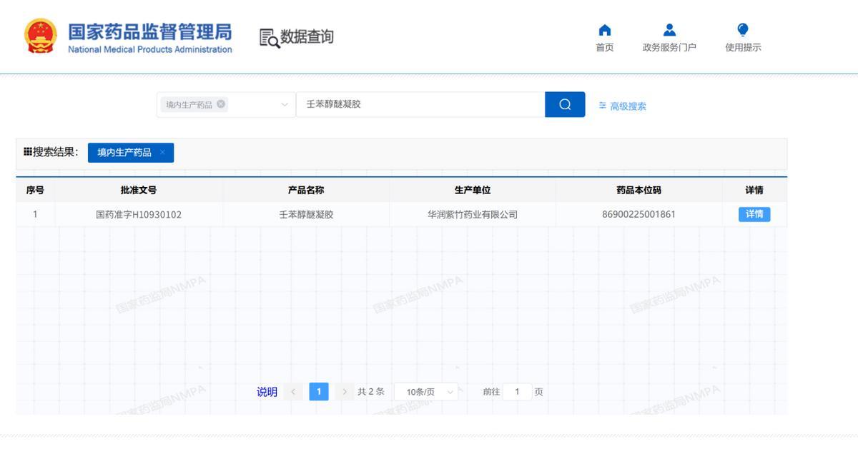858x449 pixels.
Task: Click the search field containing 壬苯醇醚凝胶
Action: [420, 105]
